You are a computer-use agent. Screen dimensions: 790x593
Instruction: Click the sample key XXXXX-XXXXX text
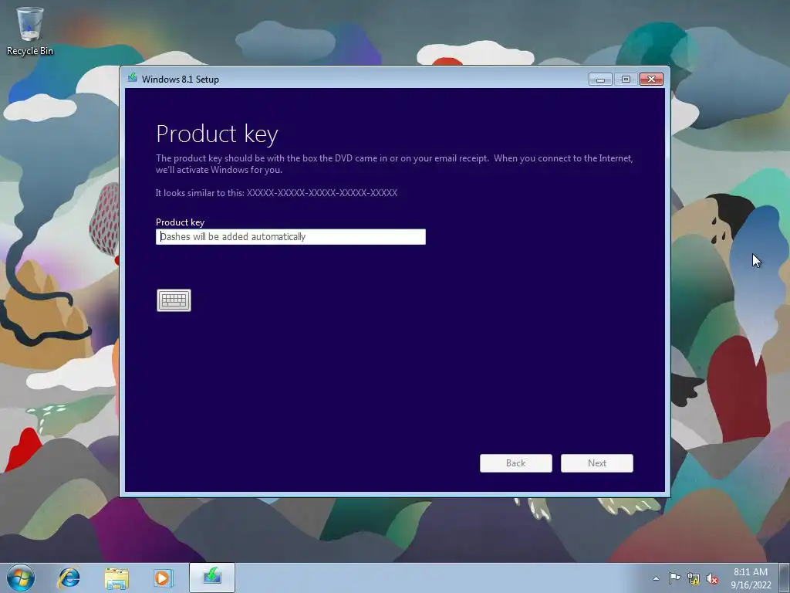322,192
